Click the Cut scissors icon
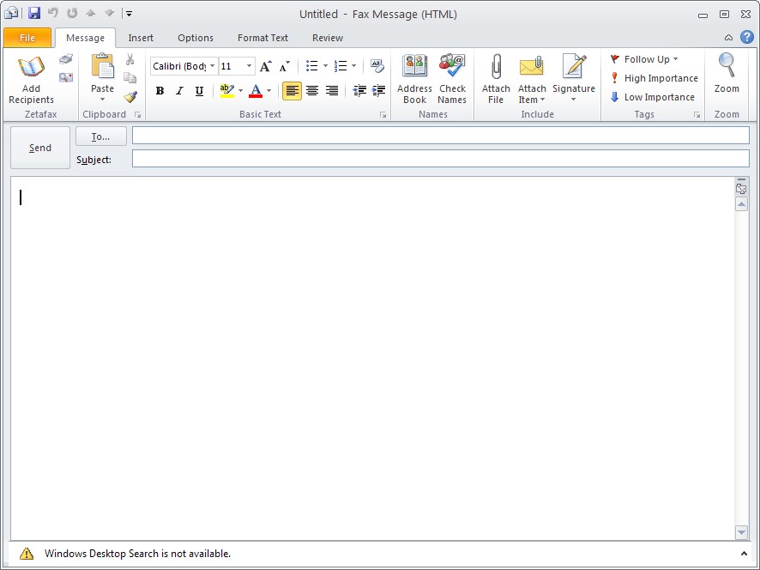This screenshot has width=760, height=570. coord(130,59)
